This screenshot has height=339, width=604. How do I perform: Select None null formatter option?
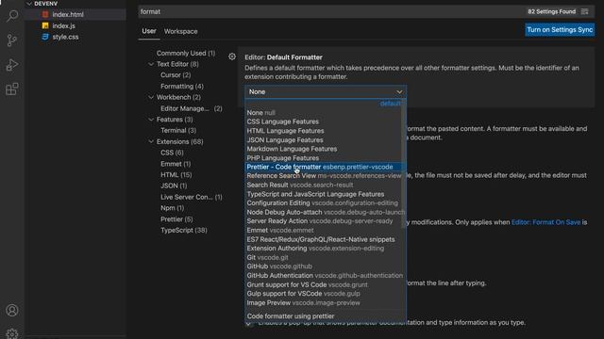pos(324,113)
